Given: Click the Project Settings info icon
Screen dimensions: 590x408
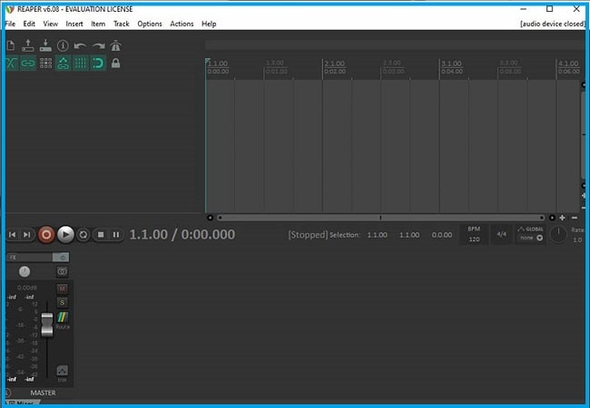Looking at the screenshot, I should click(x=63, y=45).
